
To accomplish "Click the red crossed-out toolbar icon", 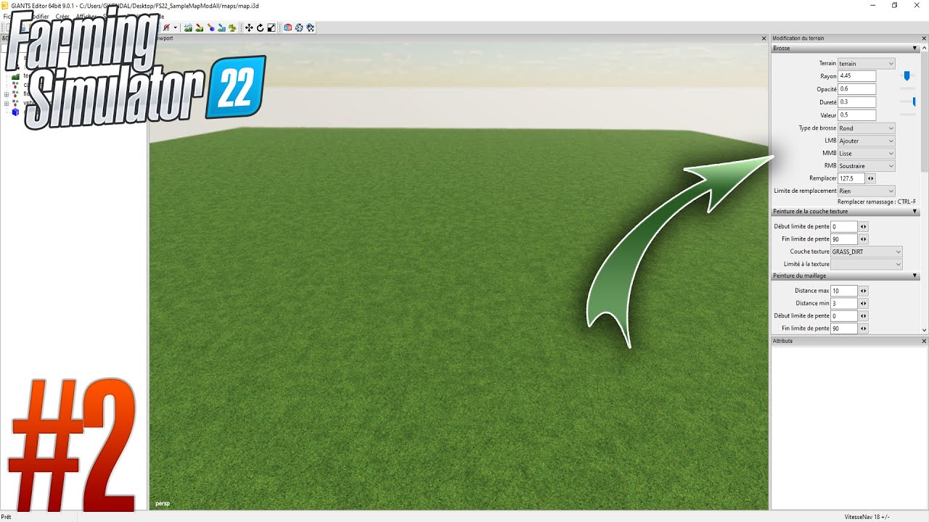I will click(x=166, y=28).
